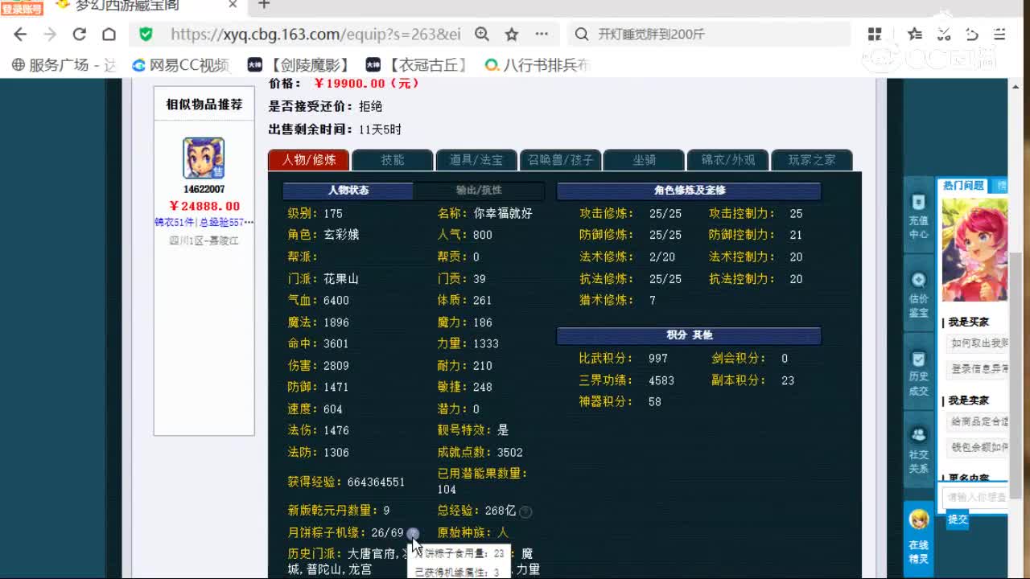Click the question mark beside 总经验 value

click(x=525, y=511)
